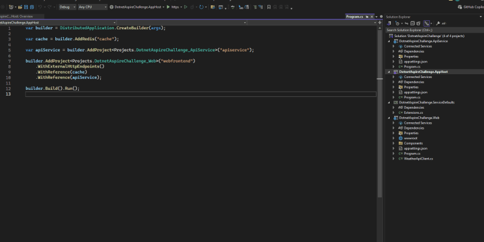This screenshot has width=484, height=242.
Task: Click the Open File folder icon in toolbar
Action: tap(20, 7)
